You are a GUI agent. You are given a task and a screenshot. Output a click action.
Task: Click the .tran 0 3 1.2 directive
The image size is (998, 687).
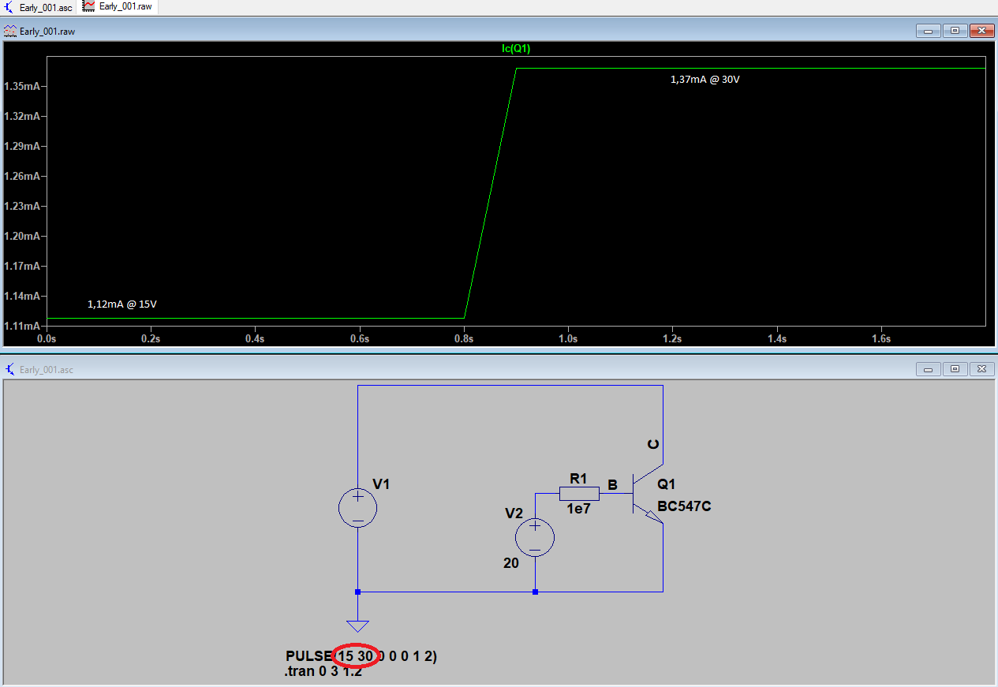click(x=323, y=671)
